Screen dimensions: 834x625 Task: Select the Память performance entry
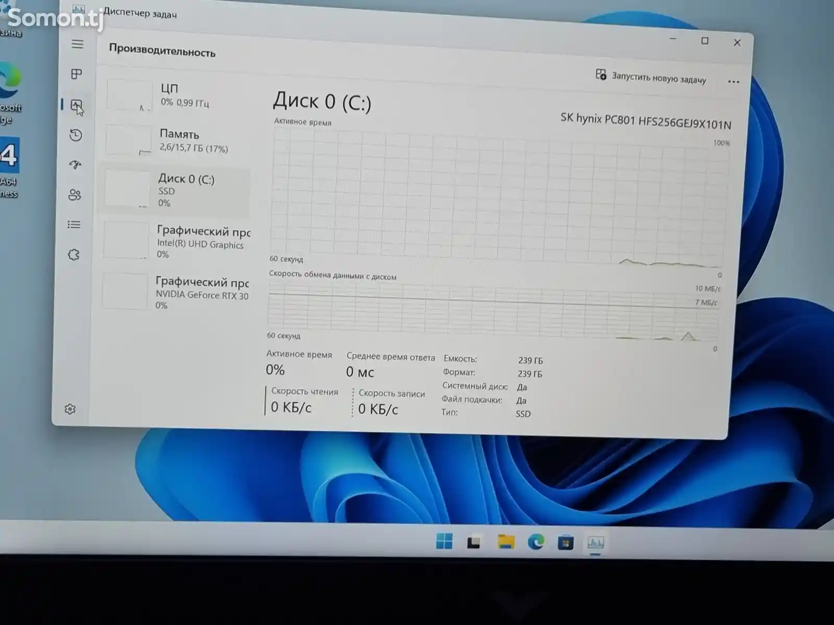pyautogui.click(x=175, y=141)
